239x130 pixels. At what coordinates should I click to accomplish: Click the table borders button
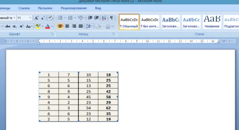[x=108, y=26]
